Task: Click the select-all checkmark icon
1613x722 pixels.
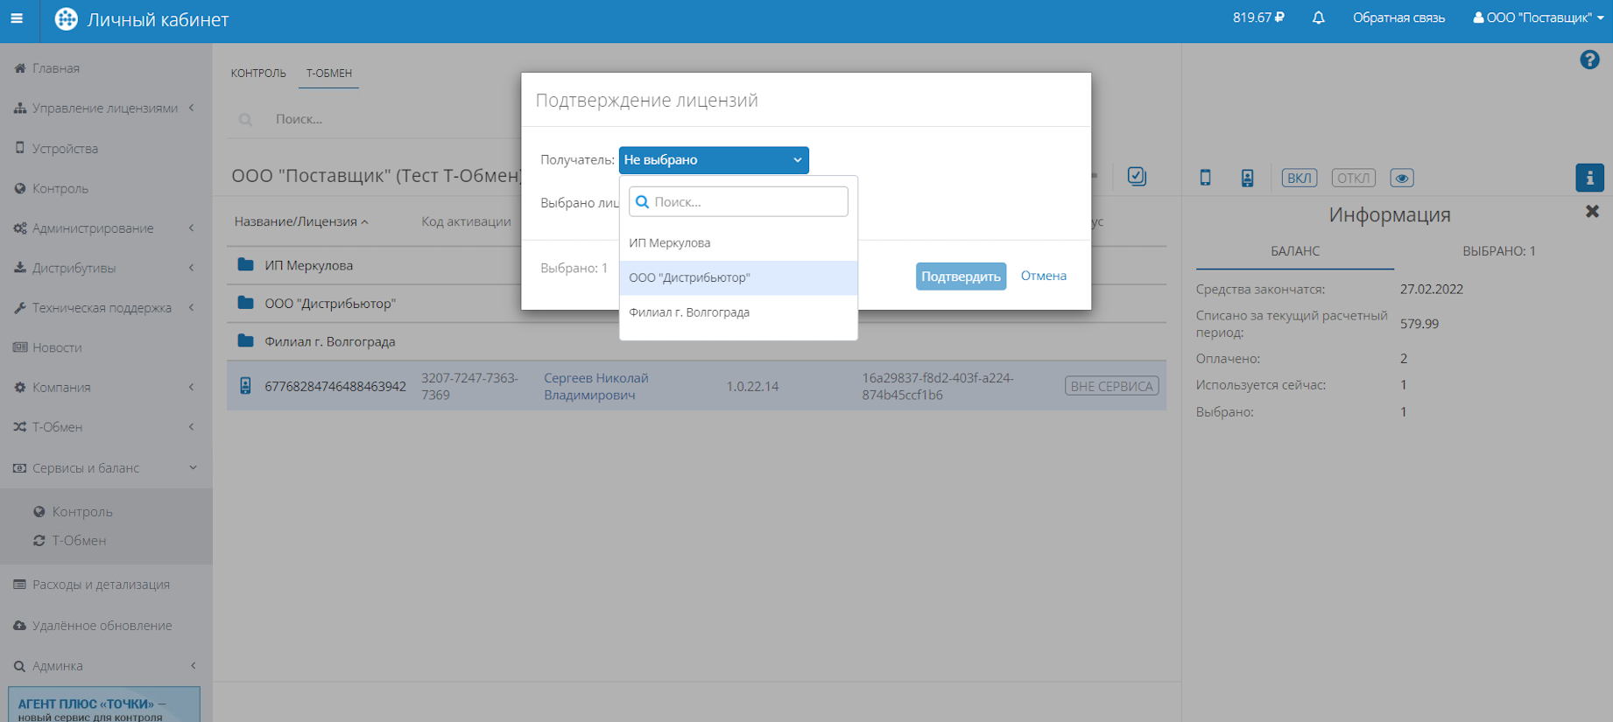Action: 1136,176
